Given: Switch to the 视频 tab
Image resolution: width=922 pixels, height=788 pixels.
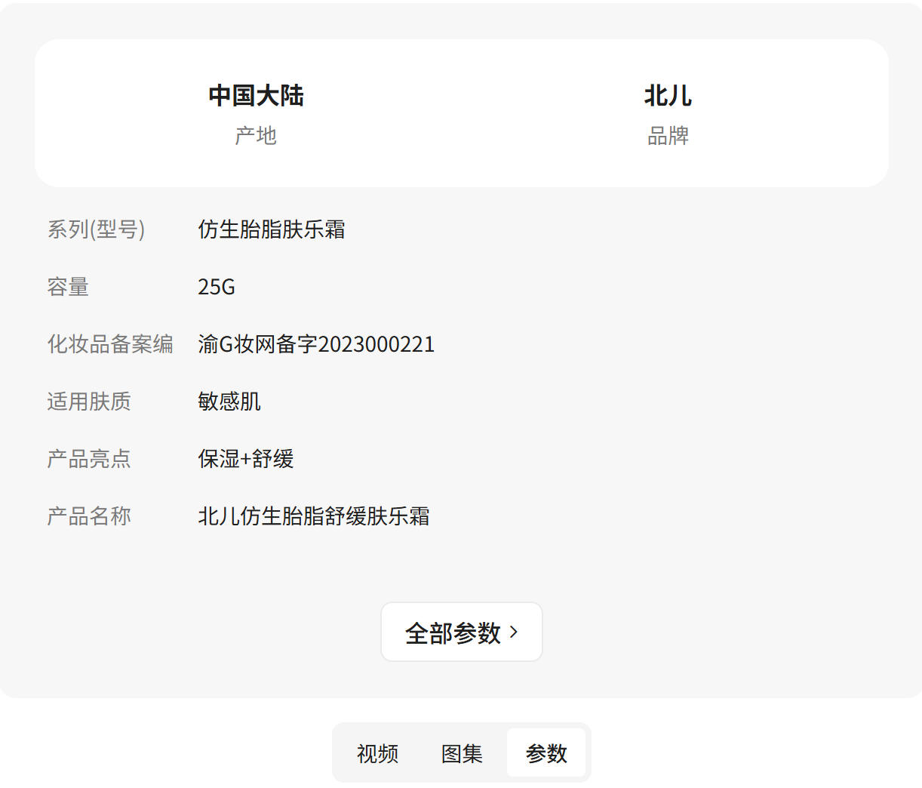Looking at the screenshot, I should point(377,753).
